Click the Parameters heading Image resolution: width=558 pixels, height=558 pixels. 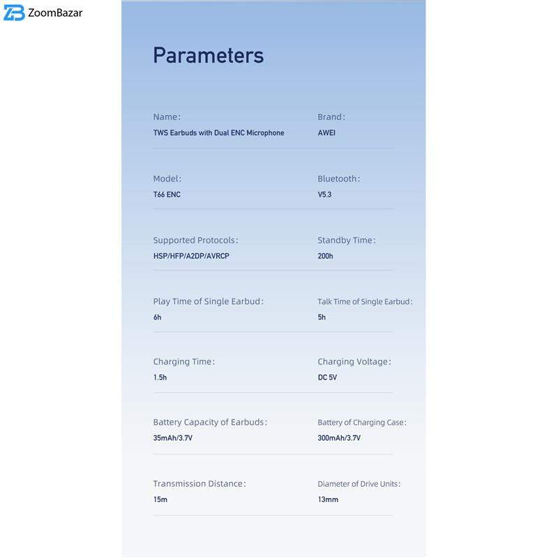click(x=208, y=55)
